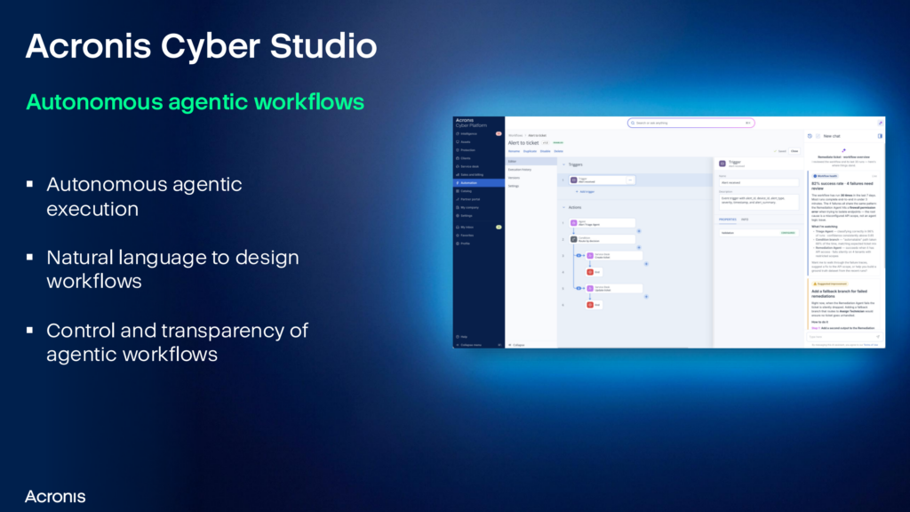Click the v1.0 version badge
The height and width of the screenshot is (512, 910).
[546, 143]
